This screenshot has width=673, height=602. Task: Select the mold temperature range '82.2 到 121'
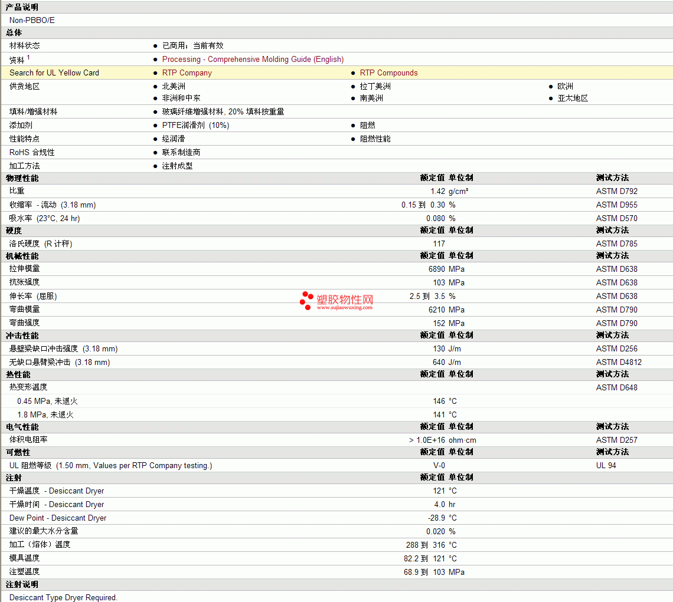(424, 559)
